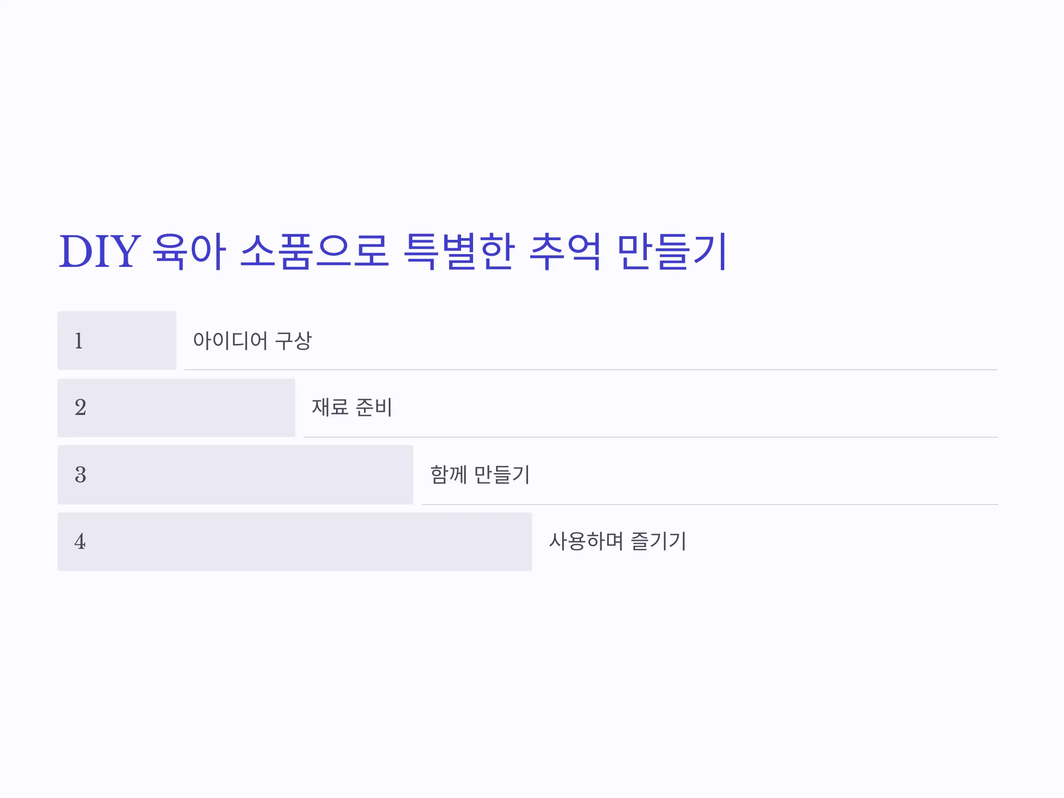Select the numeral 2 in the second step
The width and height of the screenshot is (1064, 798).
pos(80,408)
